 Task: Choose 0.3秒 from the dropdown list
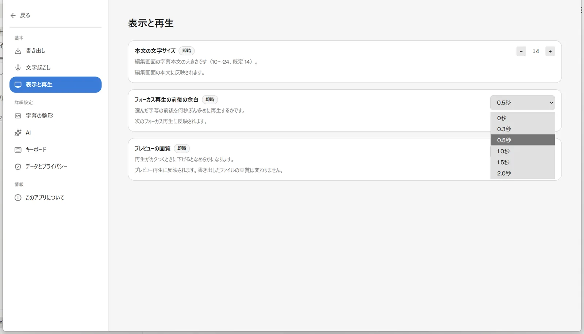(x=522, y=129)
